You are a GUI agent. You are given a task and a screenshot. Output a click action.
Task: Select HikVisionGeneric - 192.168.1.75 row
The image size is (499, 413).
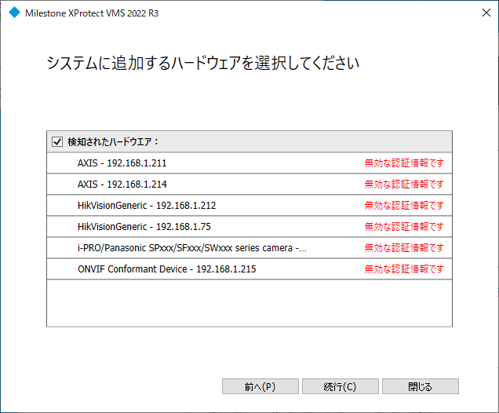249,226
